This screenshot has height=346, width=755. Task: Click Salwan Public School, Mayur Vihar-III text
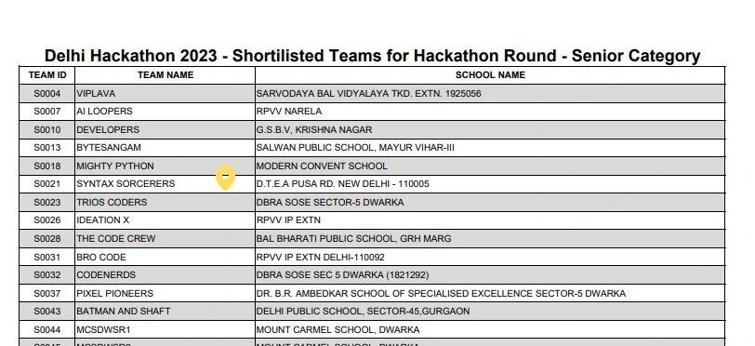point(355,148)
